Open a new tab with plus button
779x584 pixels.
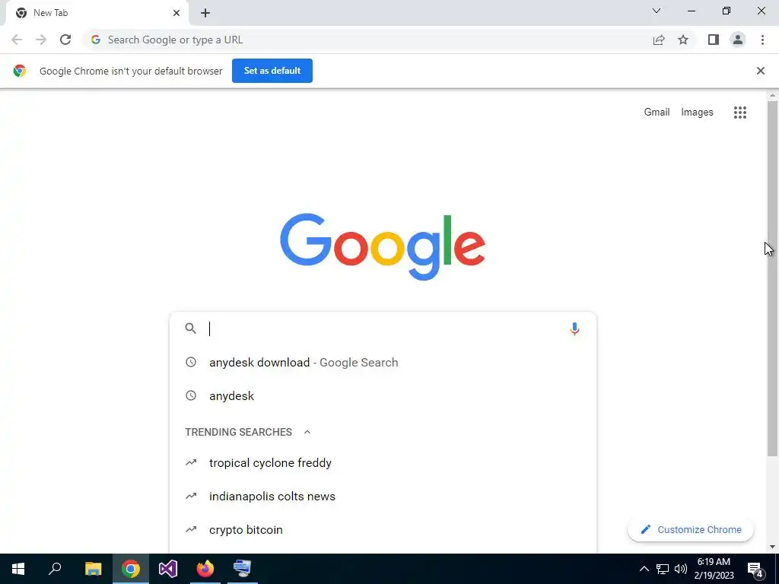tap(205, 13)
